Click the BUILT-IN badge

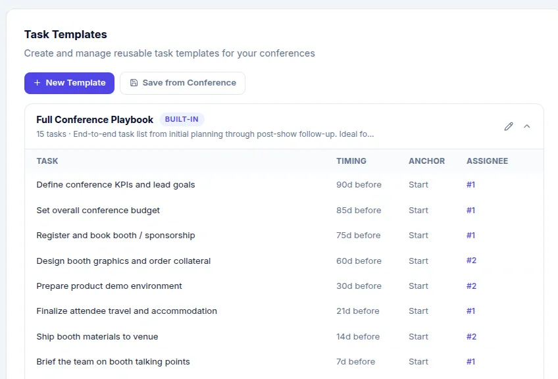(182, 119)
